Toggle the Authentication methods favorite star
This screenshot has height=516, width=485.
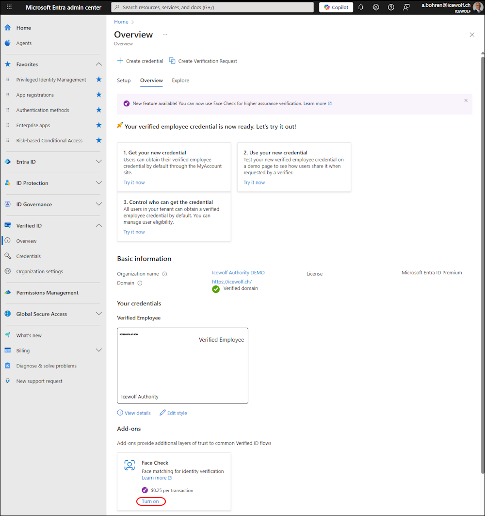click(x=98, y=110)
